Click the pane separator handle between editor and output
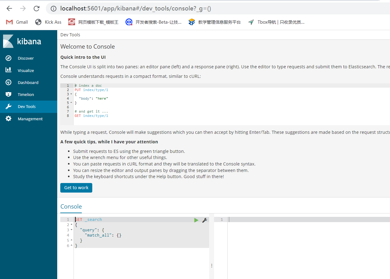The height and width of the screenshot is (279, 390). tap(212, 265)
